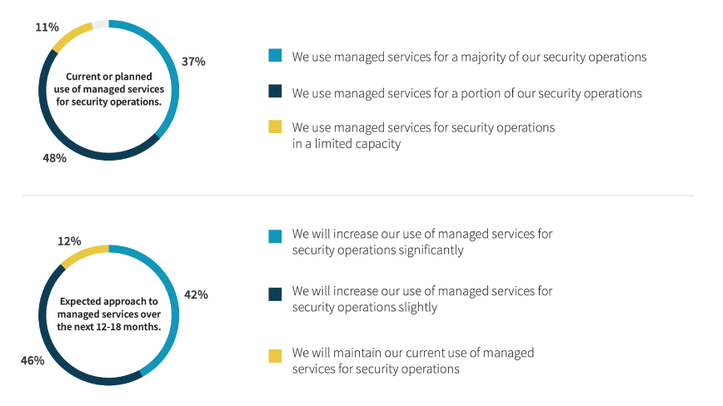Viewport: 723px width, 406px height.
Task: Click legend text "security operations slightly"
Action: click(365, 307)
